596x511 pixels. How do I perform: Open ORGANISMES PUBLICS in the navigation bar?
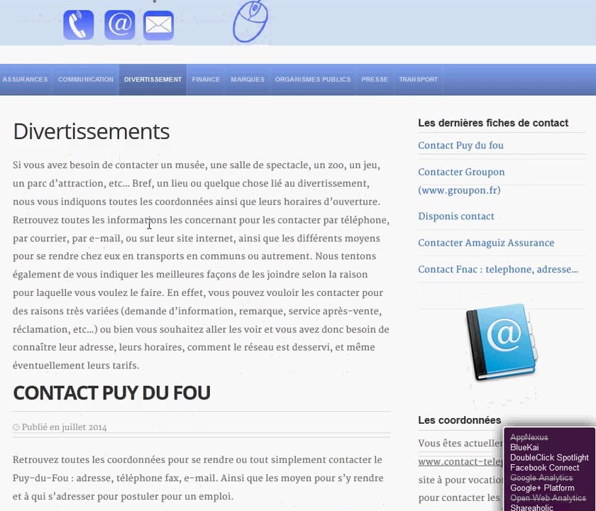pyautogui.click(x=313, y=79)
